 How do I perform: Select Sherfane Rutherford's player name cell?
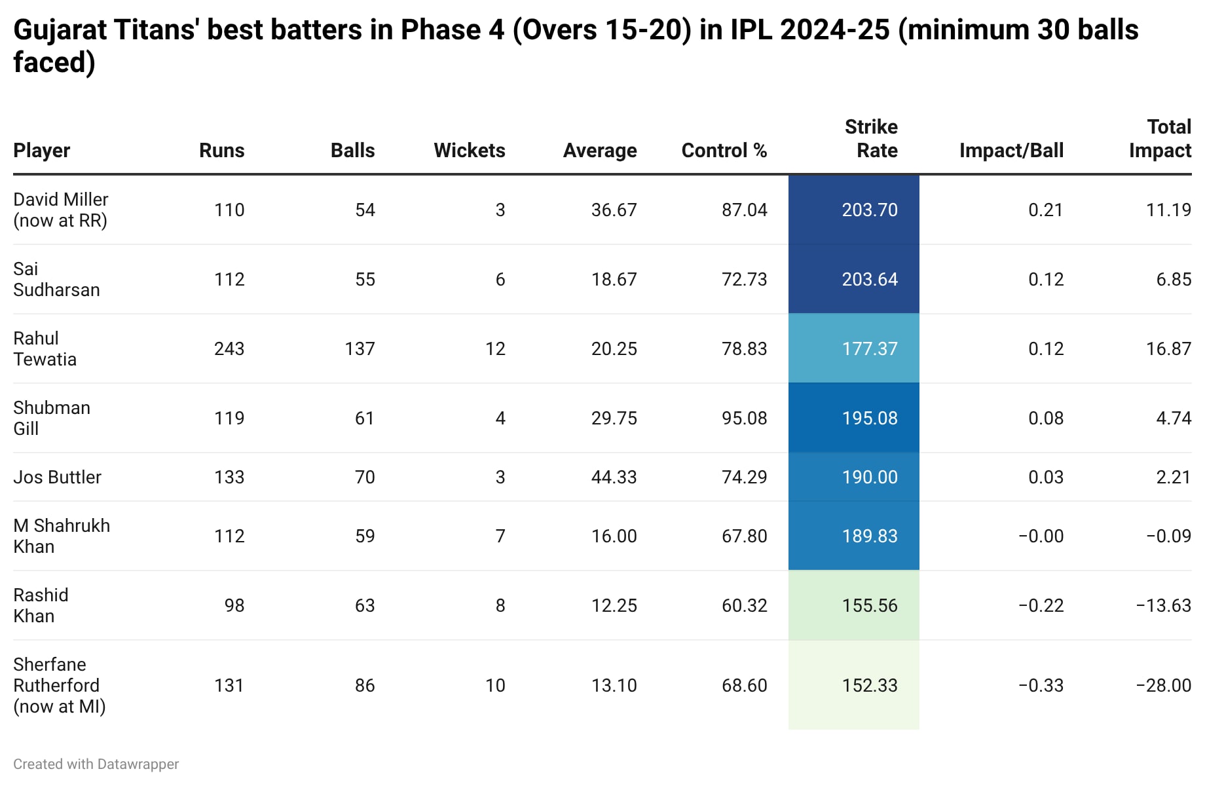point(59,685)
